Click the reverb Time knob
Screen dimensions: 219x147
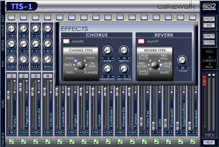tap(182, 60)
